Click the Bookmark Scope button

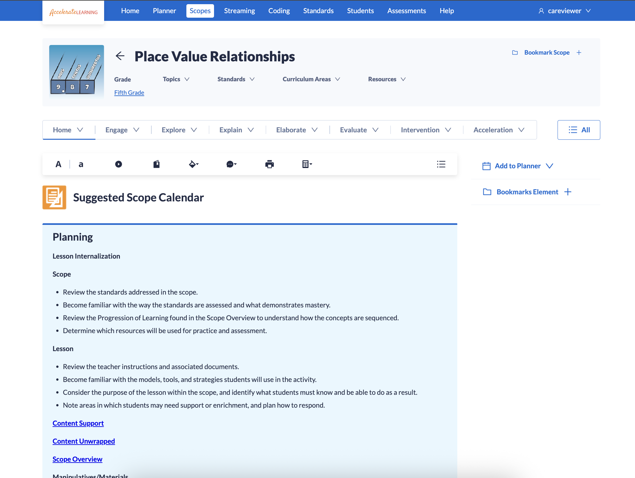tap(547, 52)
